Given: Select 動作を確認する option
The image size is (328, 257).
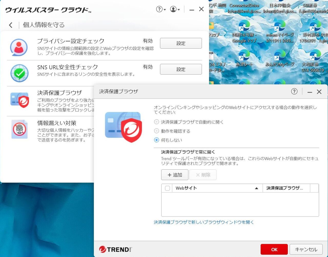Looking at the screenshot, I should click(x=172, y=131).
